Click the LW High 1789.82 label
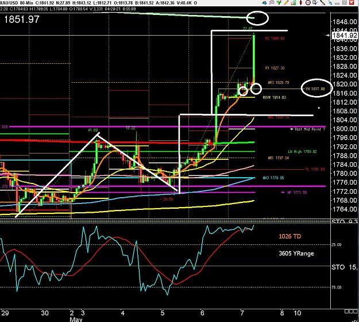The width and height of the screenshot is (359, 322). tap(302, 152)
